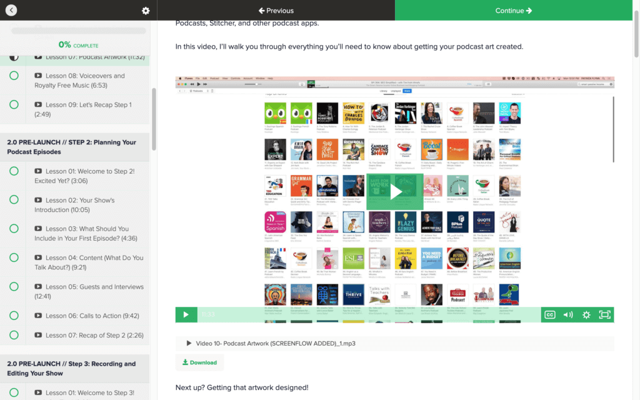
Task: Click video icon beside Lesson 09 Recap
Action: (x=38, y=104)
